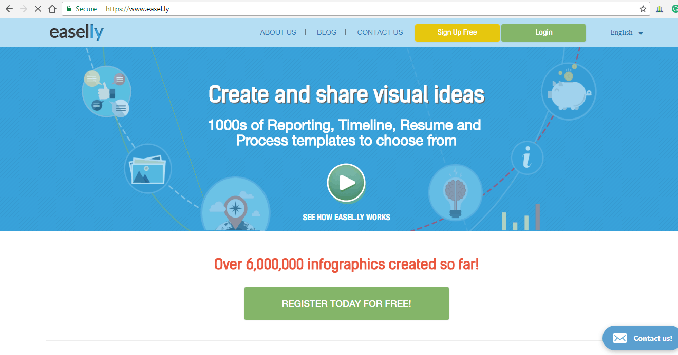Click the easelly logo in header
This screenshot has height=355, width=678.
pos(77,33)
